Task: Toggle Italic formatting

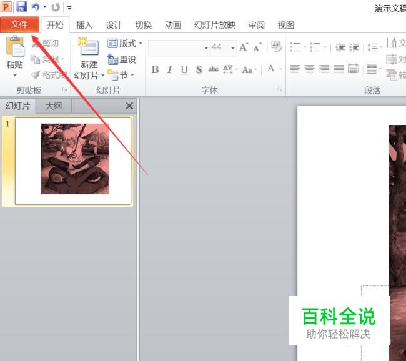Action: point(170,69)
